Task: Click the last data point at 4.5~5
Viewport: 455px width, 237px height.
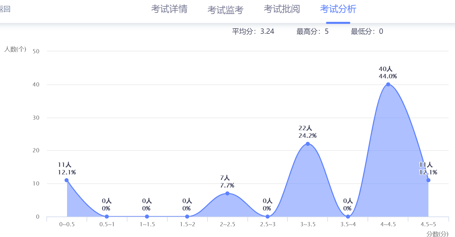Action: (x=428, y=180)
